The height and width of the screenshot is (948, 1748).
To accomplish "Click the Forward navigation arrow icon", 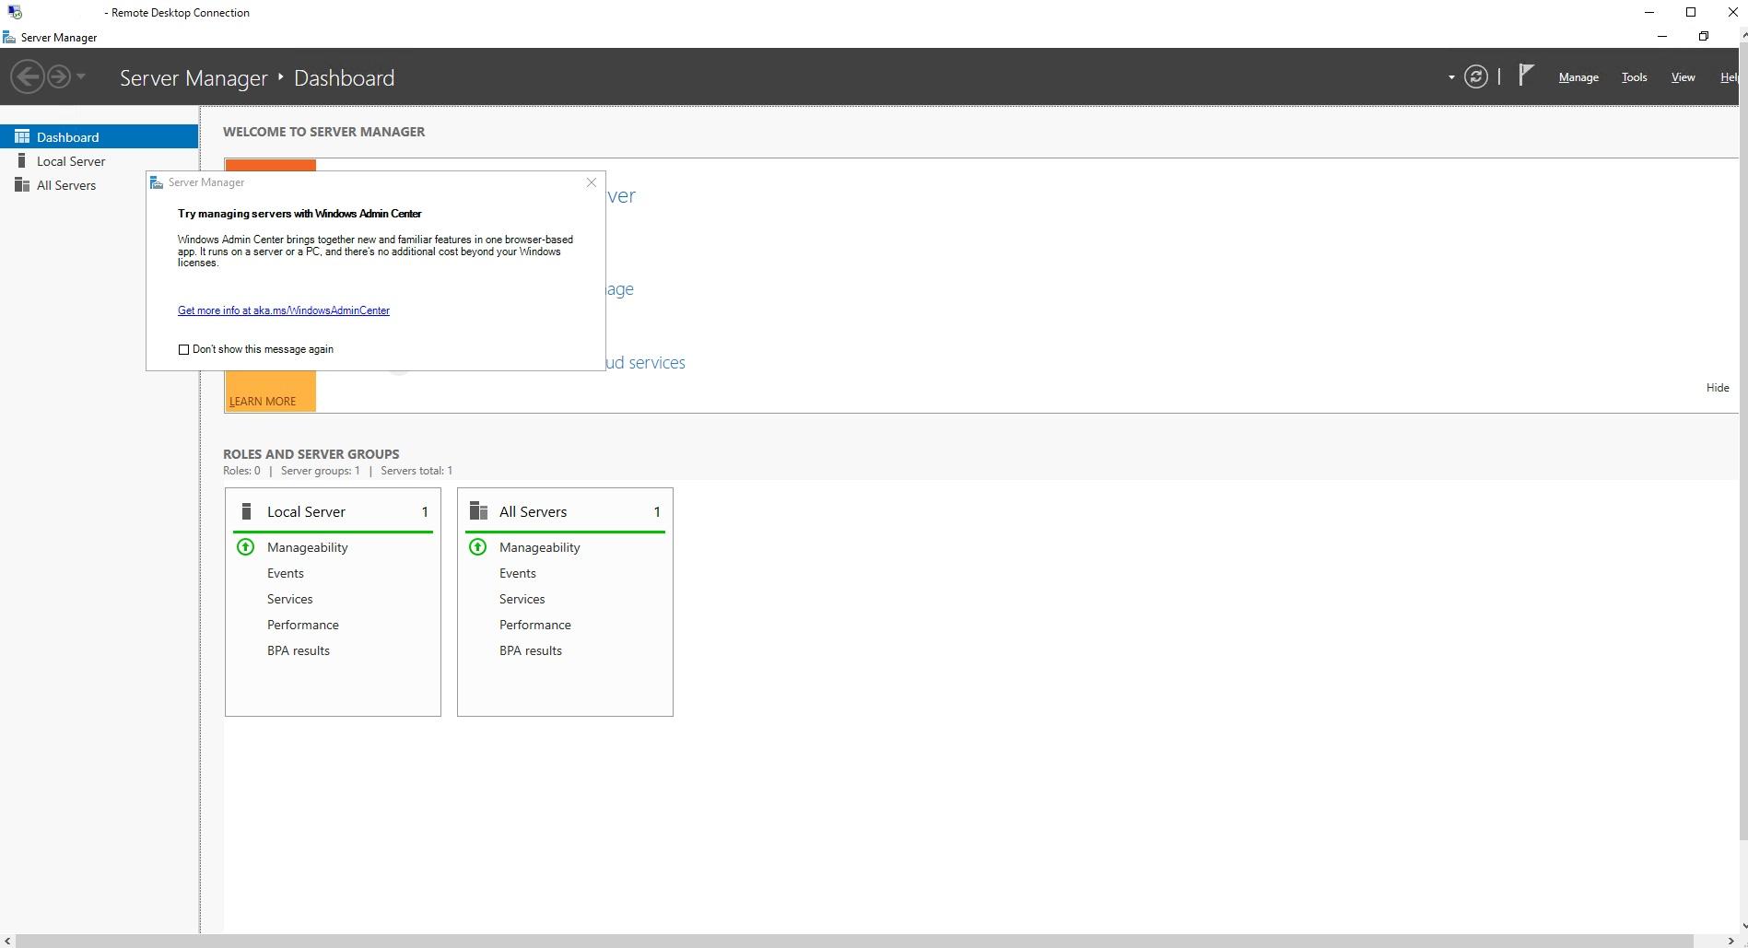I will click(58, 76).
